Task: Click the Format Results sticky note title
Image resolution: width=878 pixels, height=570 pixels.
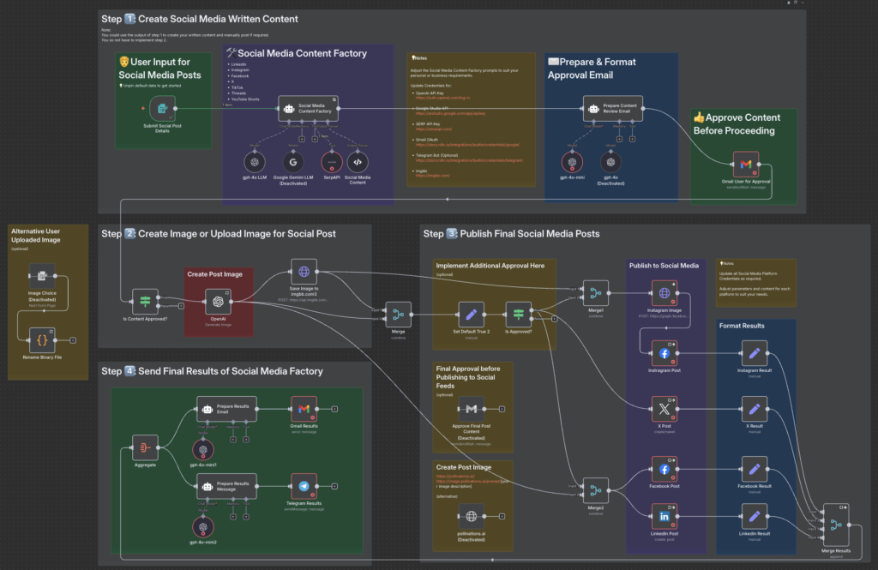Action: coord(741,326)
